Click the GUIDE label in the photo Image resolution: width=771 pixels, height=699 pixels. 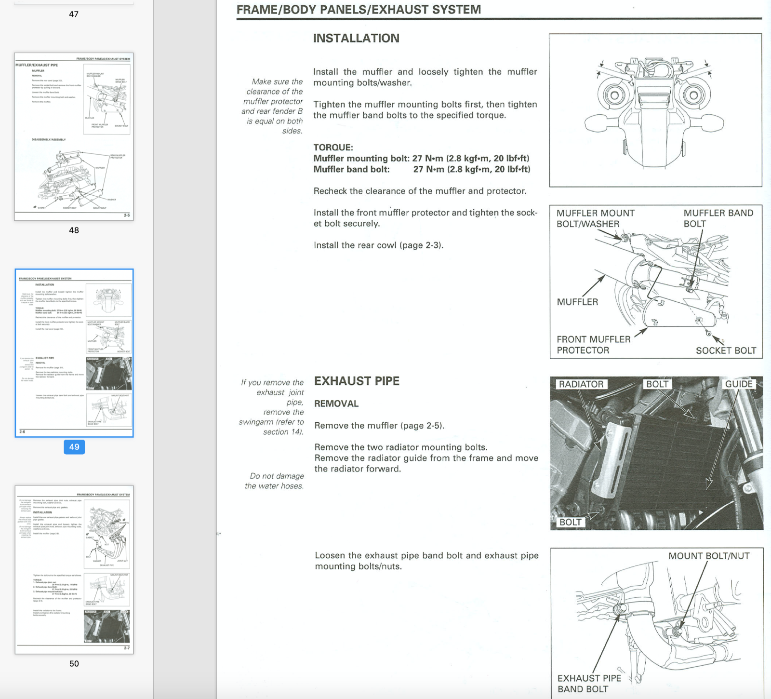pyautogui.click(x=739, y=384)
